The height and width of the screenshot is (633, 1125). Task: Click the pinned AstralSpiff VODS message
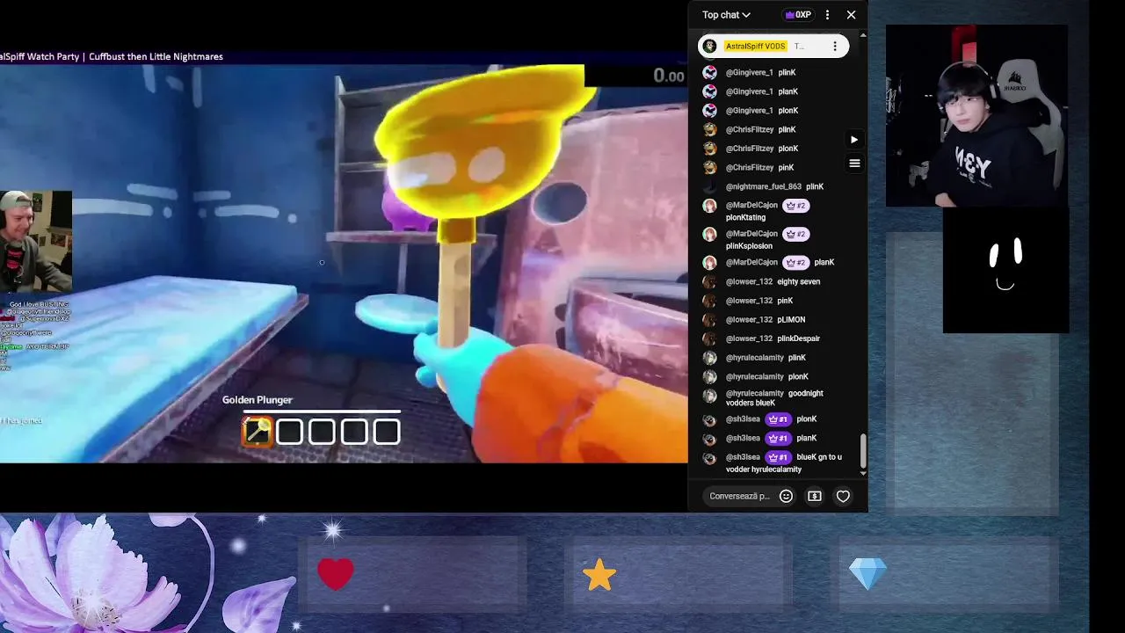click(x=773, y=46)
